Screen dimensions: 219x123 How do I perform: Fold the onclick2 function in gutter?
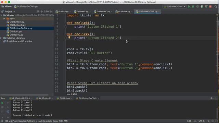(65, 34)
